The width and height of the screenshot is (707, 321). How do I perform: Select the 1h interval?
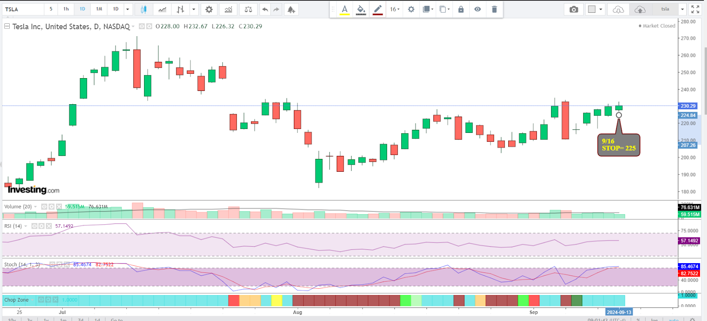(x=66, y=9)
